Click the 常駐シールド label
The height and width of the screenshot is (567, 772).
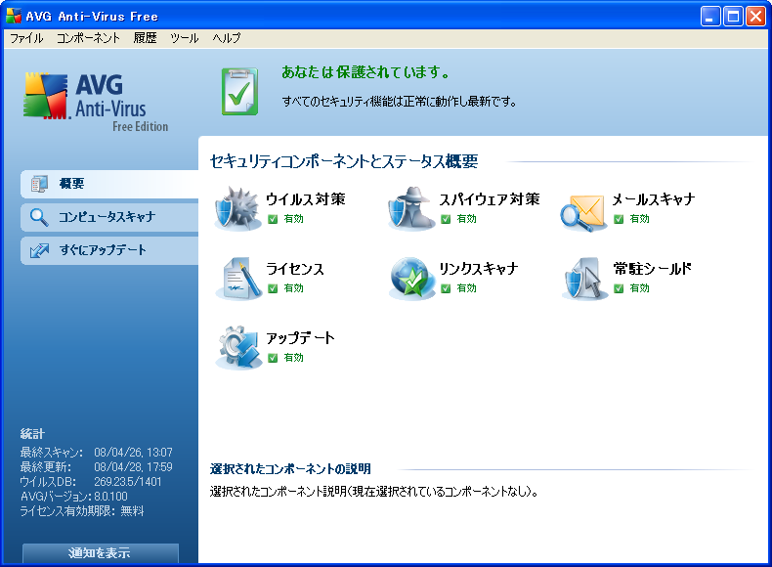[653, 269]
